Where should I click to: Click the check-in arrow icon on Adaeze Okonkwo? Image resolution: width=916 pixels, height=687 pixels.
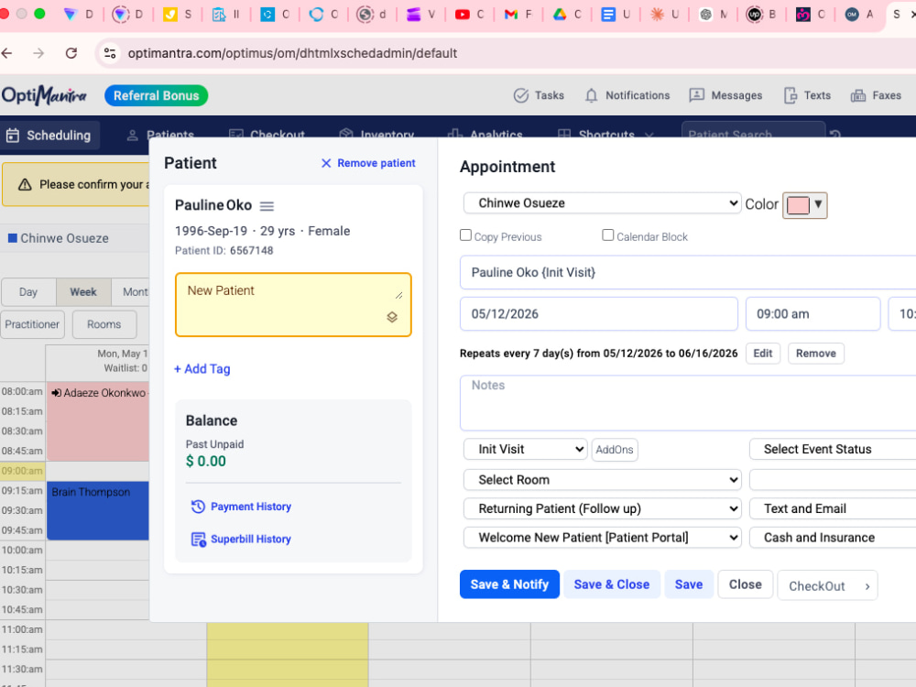pyautogui.click(x=56, y=393)
